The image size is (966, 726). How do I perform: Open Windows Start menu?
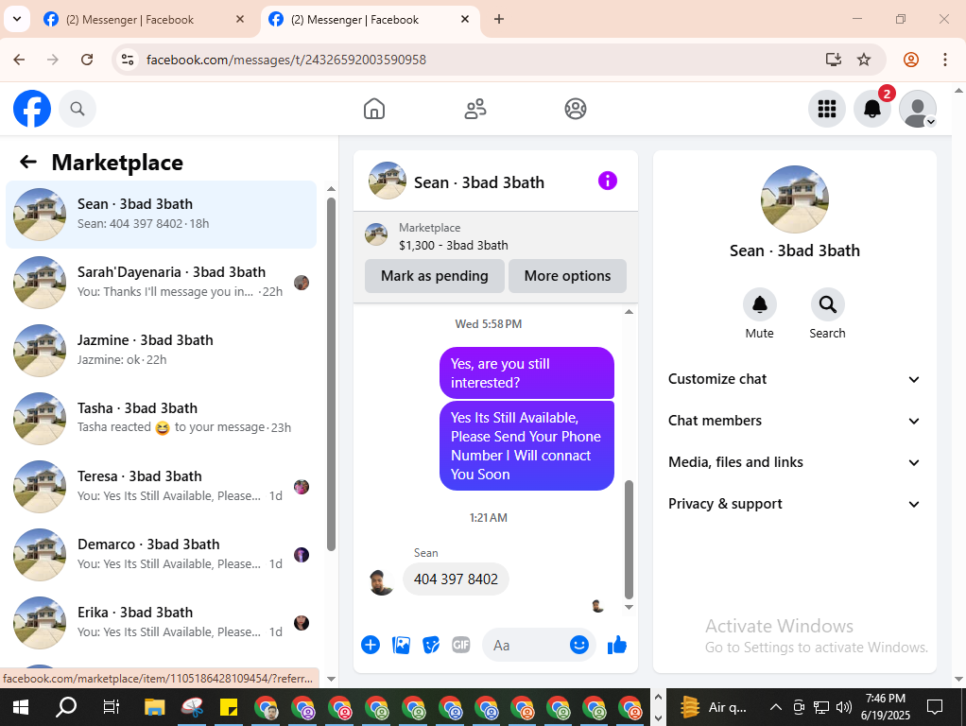[x=21, y=707]
